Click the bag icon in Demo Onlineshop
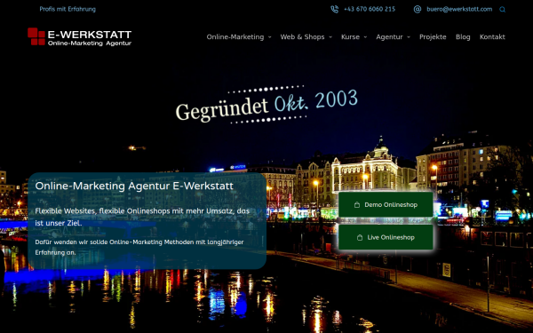The image size is (533, 333). 357,205
